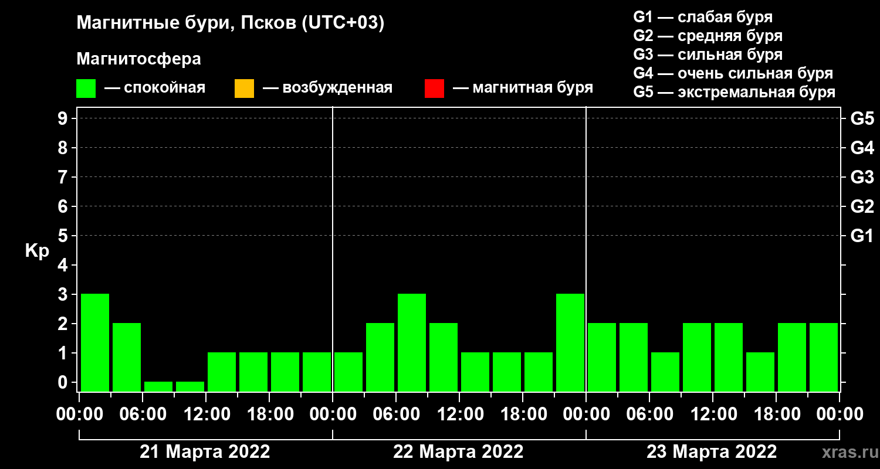Click the '06:00' time label under 23 March
Screen dimensions: 880x469
(650, 414)
